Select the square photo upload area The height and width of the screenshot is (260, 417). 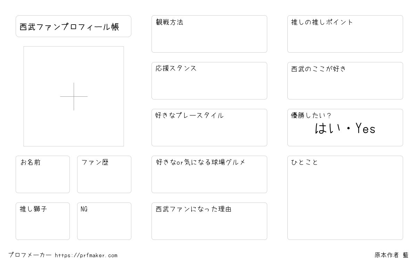click(x=74, y=96)
